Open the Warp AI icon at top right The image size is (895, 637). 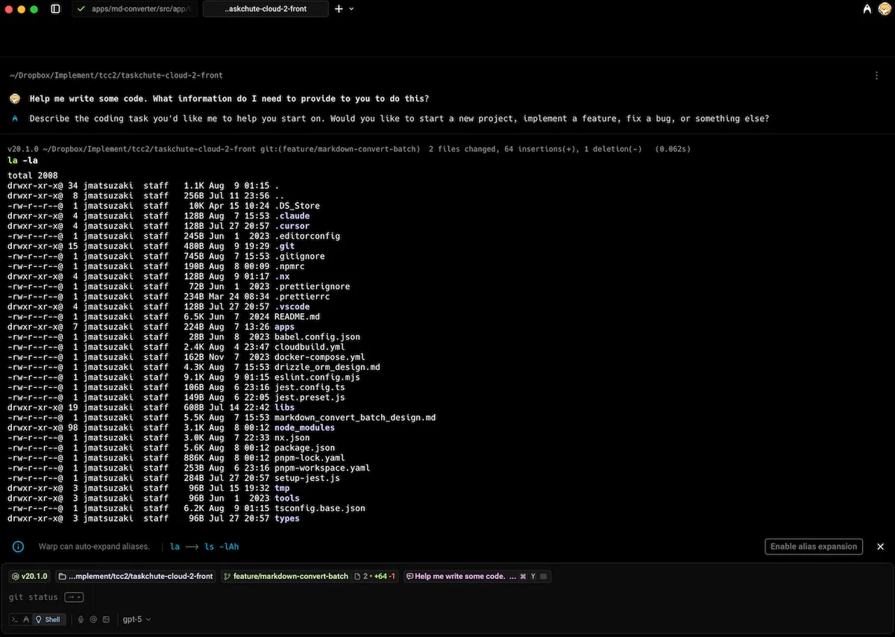tap(867, 9)
